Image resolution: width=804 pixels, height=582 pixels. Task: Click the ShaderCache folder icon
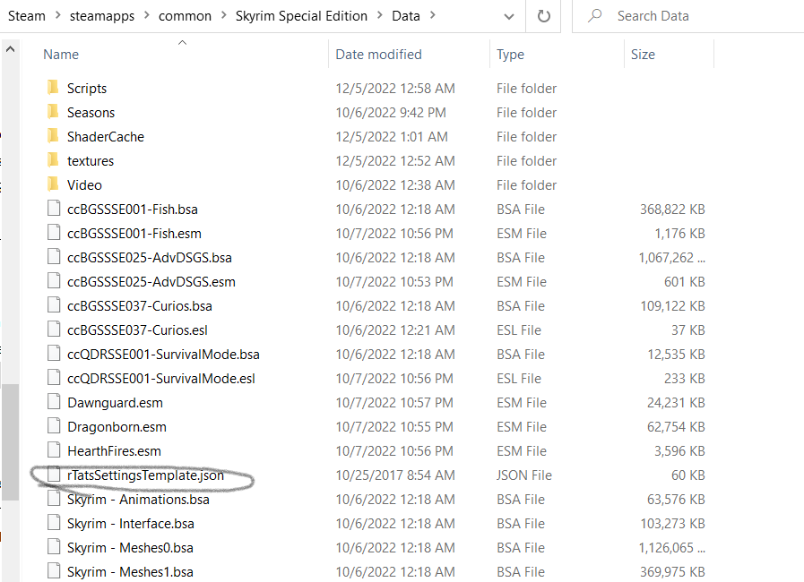click(x=53, y=136)
